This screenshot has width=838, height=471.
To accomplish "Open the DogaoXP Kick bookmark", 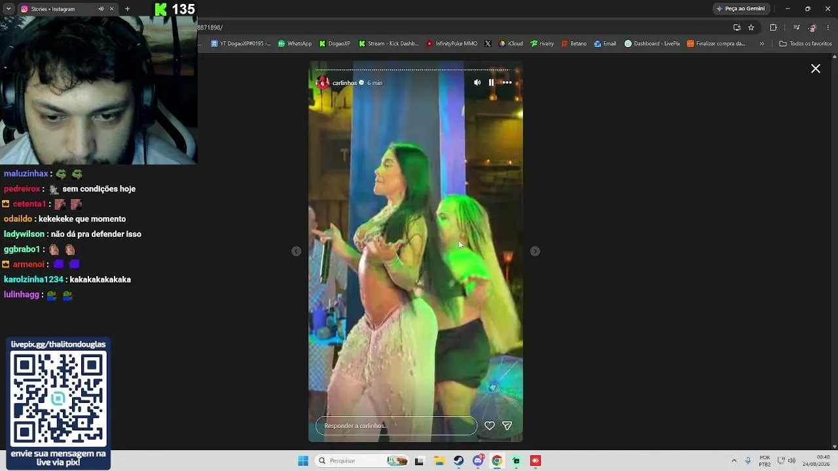I will 335,44.
